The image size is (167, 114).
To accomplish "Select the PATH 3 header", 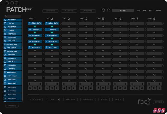I will [66, 19].
